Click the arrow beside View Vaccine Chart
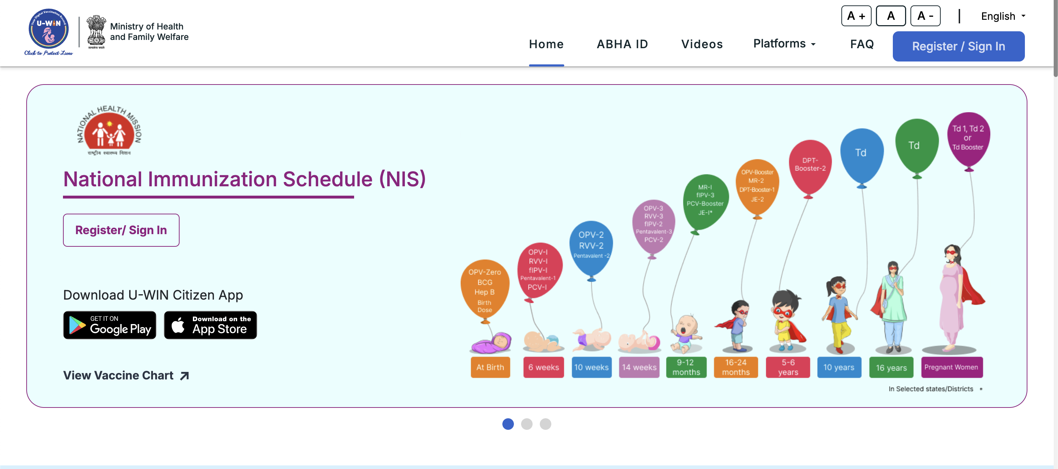 (x=184, y=375)
